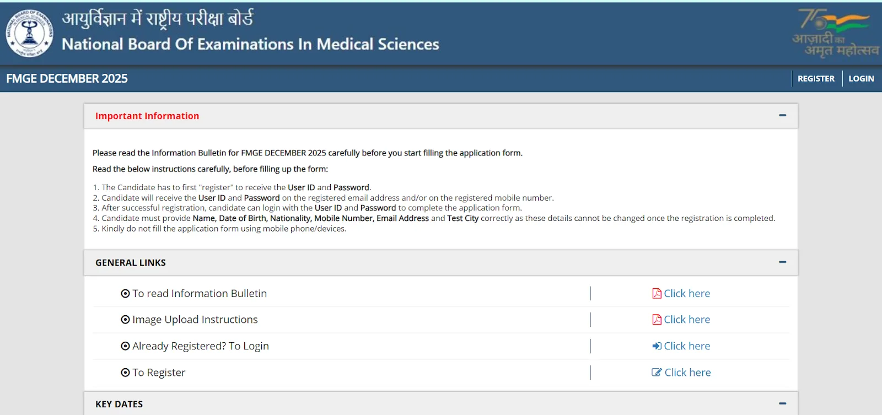
Task: Click 'Read the below instructions carefully' line
Action: click(210, 169)
